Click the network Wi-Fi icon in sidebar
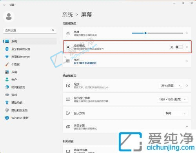 (7, 57)
